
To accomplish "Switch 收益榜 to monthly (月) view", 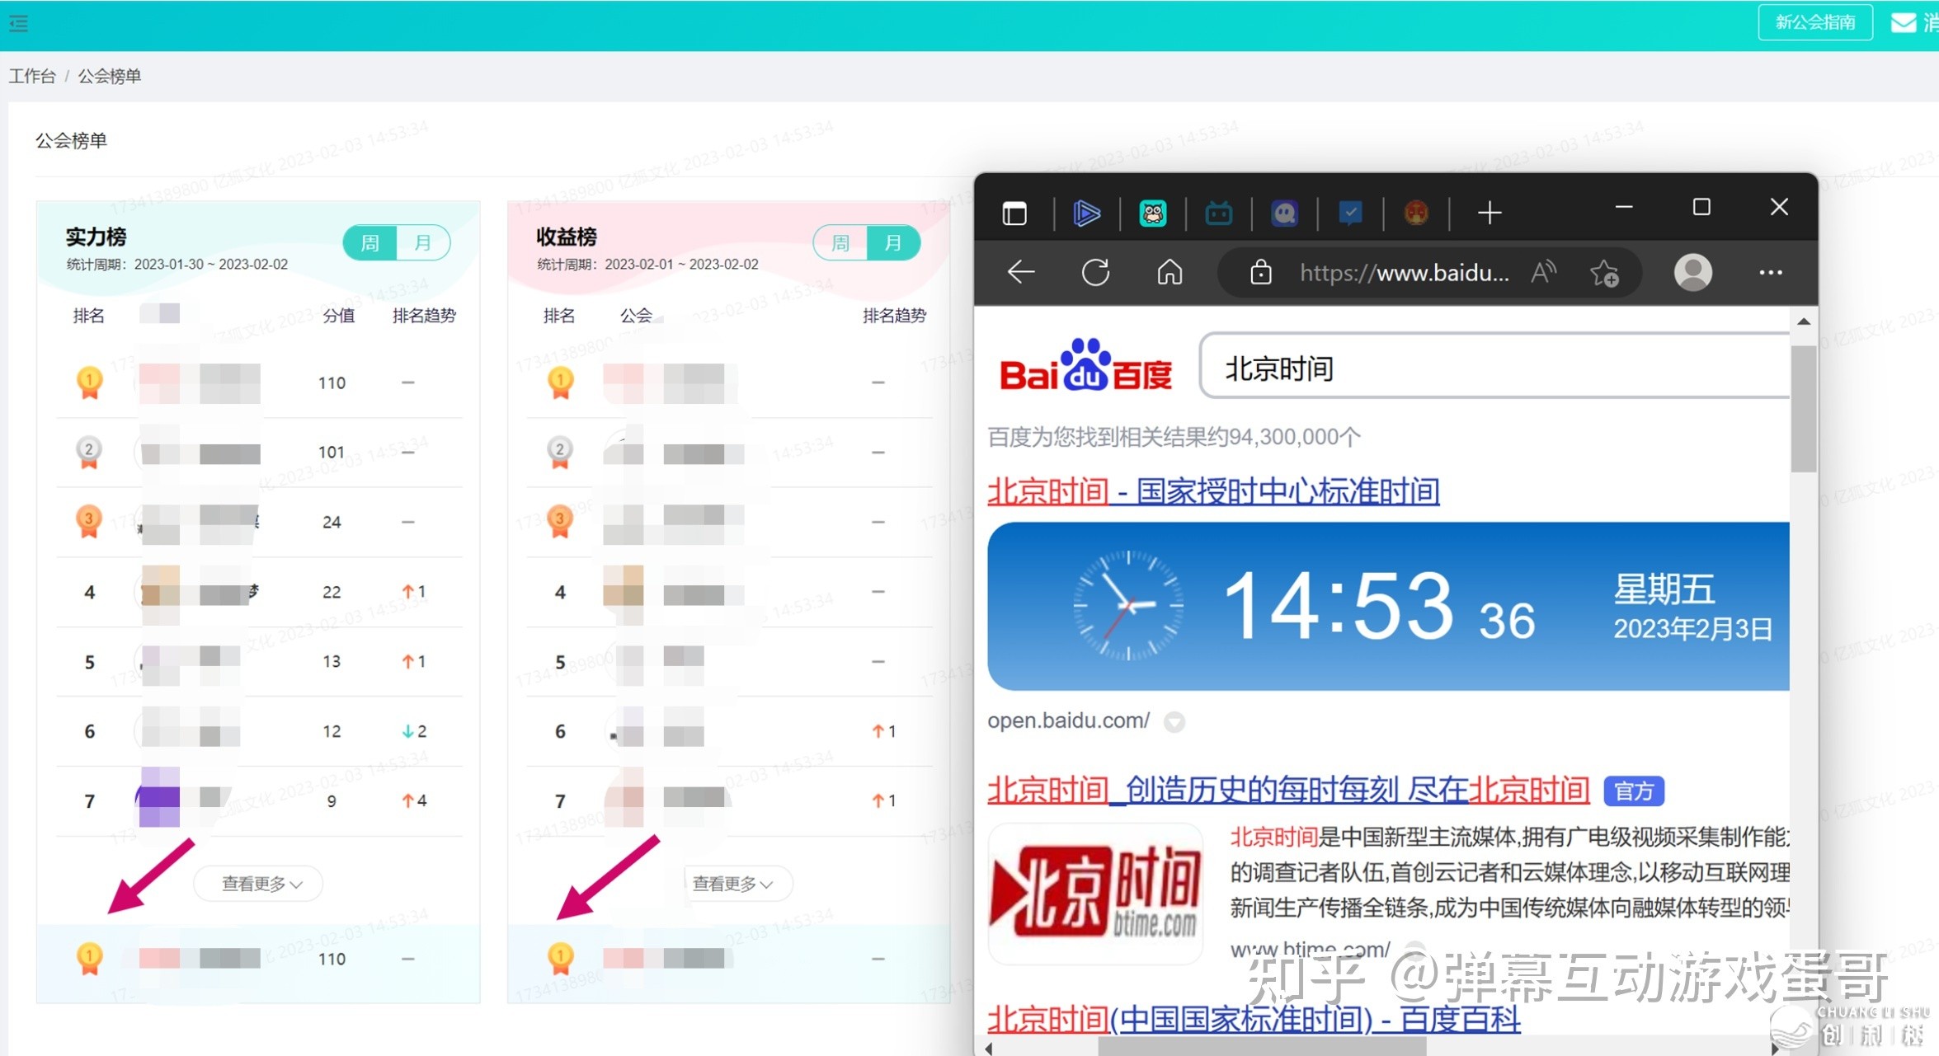I will (x=893, y=242).
